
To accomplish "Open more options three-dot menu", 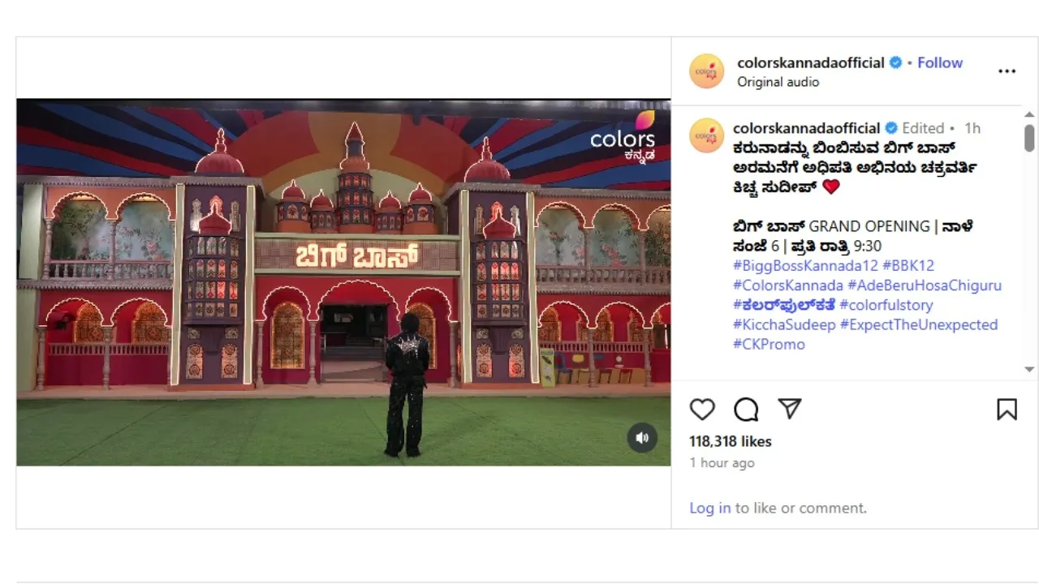I will tap(1007, 71).
